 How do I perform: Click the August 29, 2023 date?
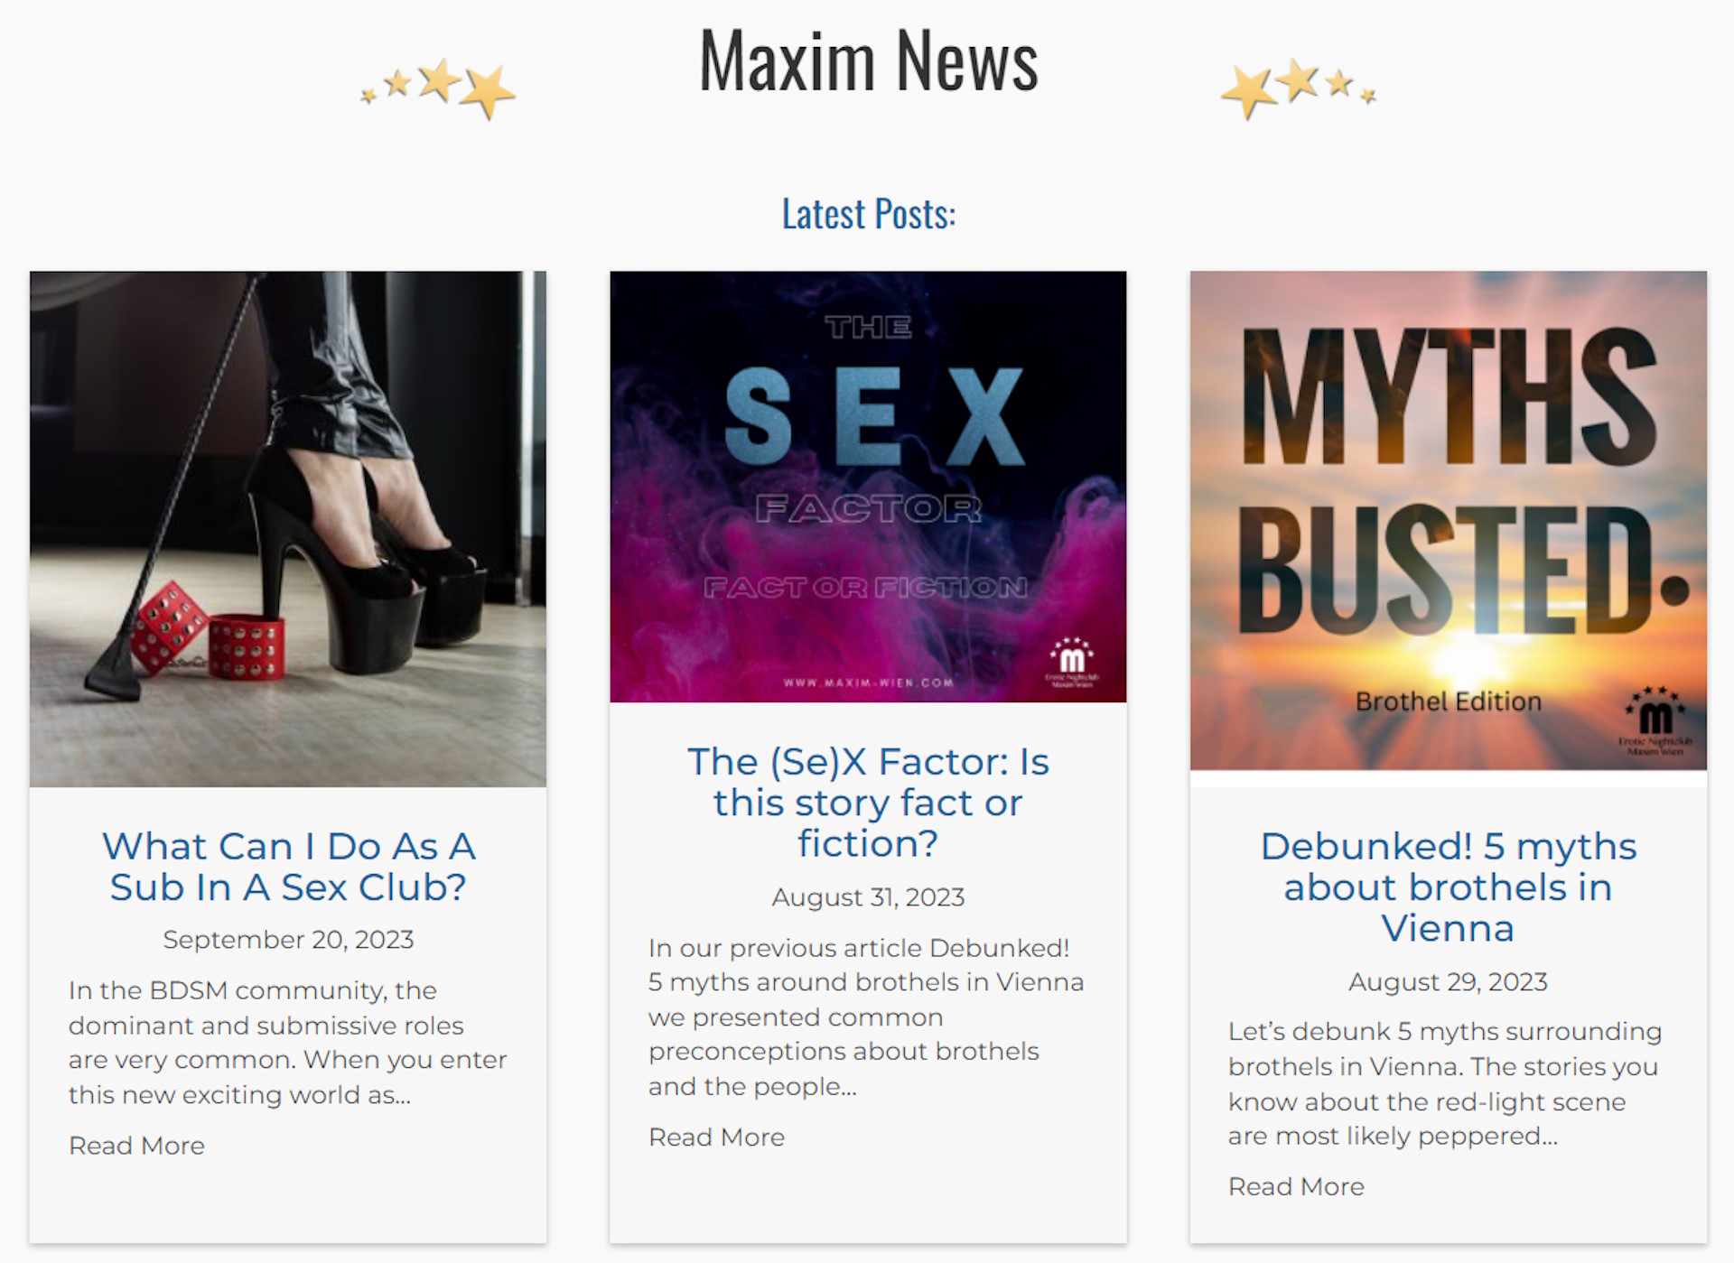coord(1449,982)
